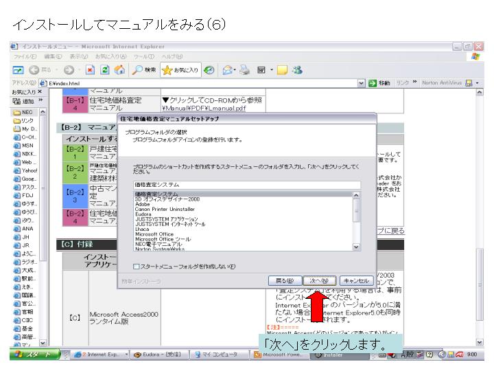Screen dimensions: 494x371
Task: Click the Refresh icon in IE toolbar
Action: (x=104, y=69)
